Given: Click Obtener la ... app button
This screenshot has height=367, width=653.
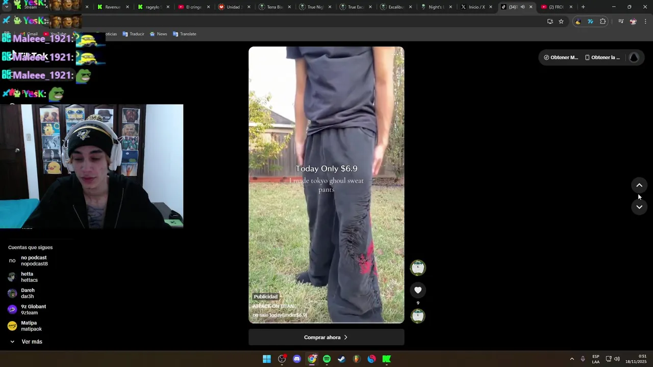Looking at the screenshot, I should (x=602, y=58).
